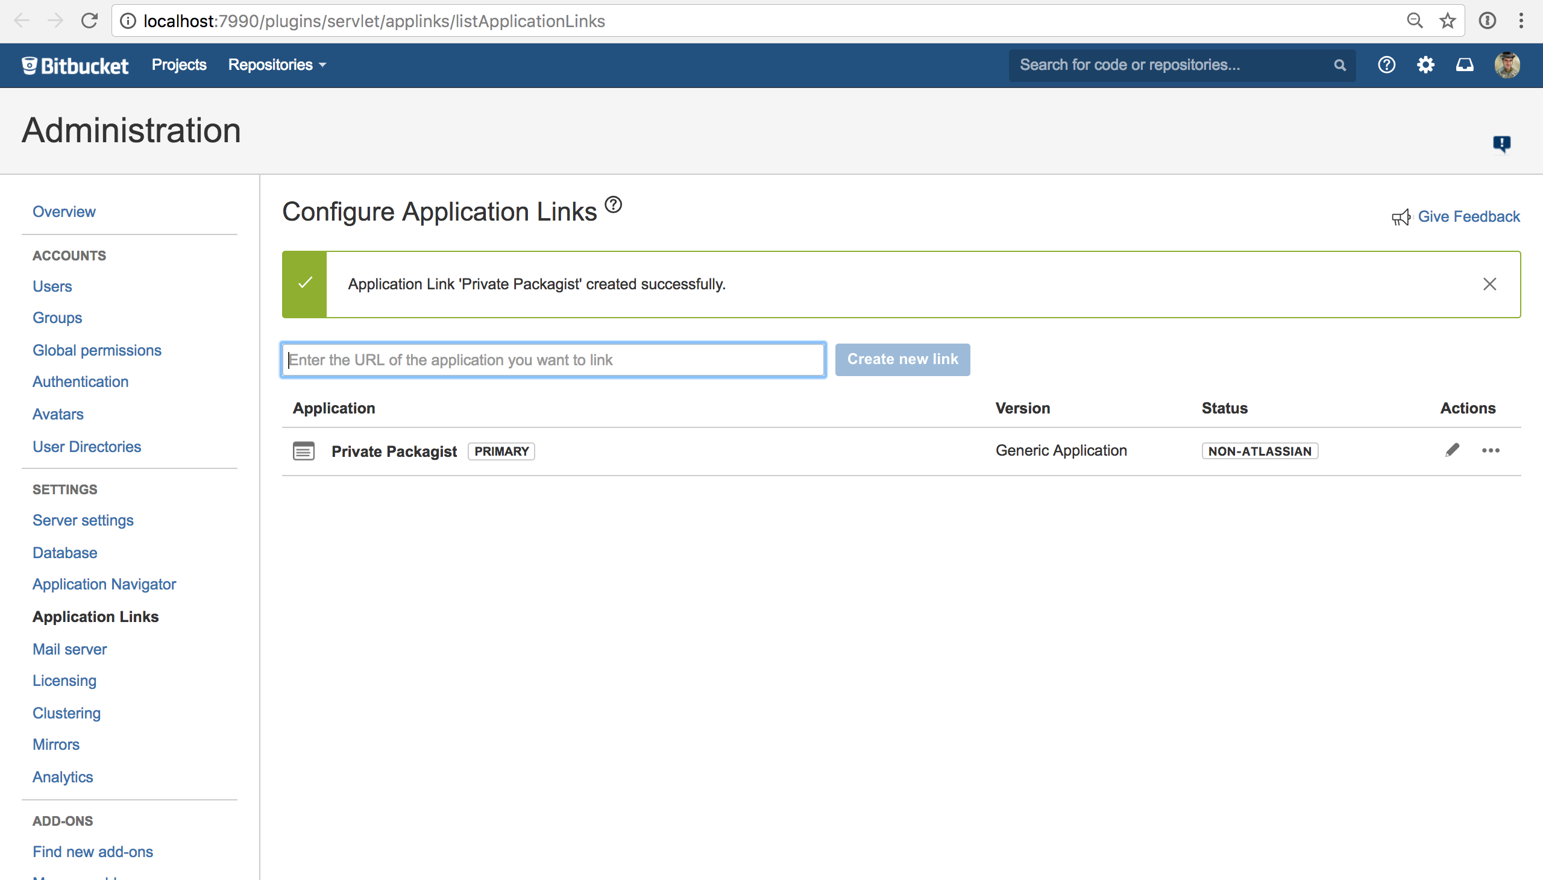Click the search magnifier icon
This screenshot has width=1543, height=880.
[1339, 64]
